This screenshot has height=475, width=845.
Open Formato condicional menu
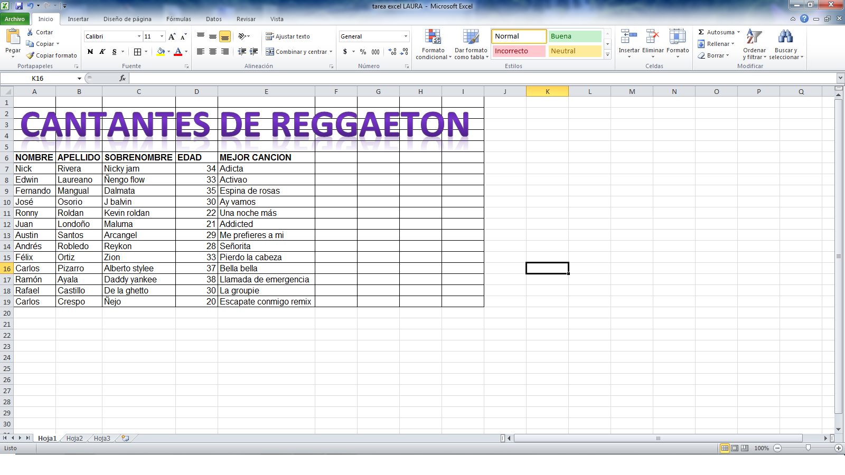(x=434, y=44)
